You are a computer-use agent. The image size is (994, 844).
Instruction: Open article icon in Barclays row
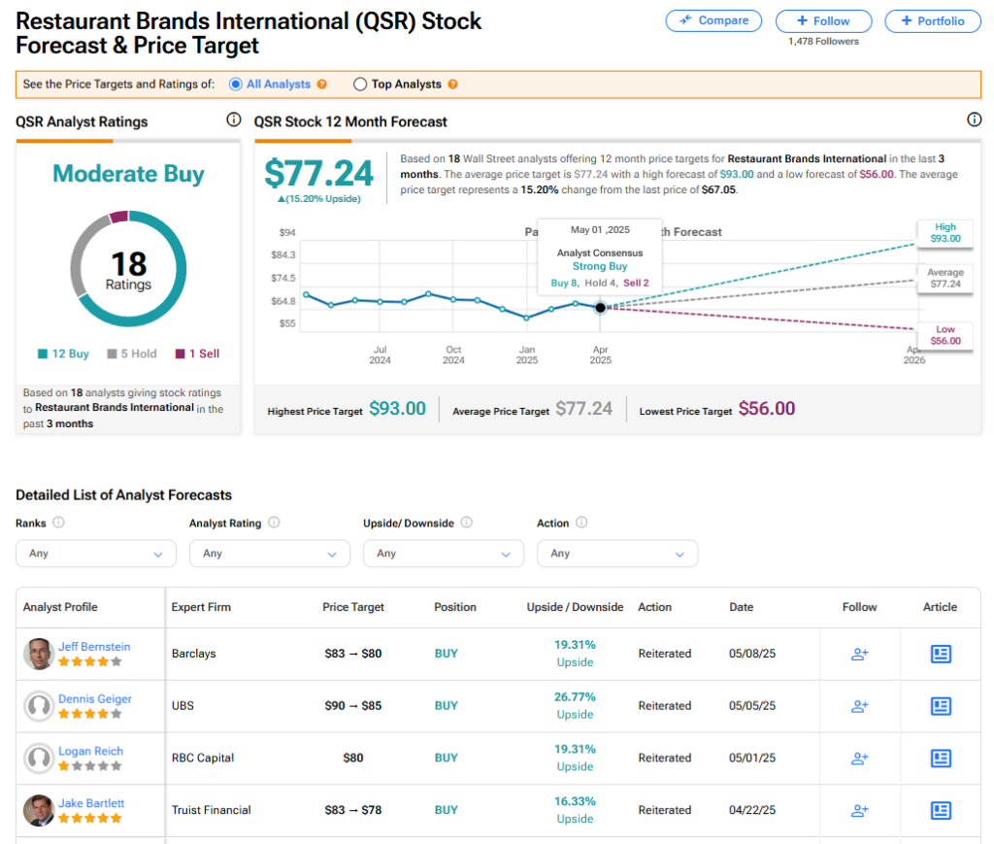941,654
